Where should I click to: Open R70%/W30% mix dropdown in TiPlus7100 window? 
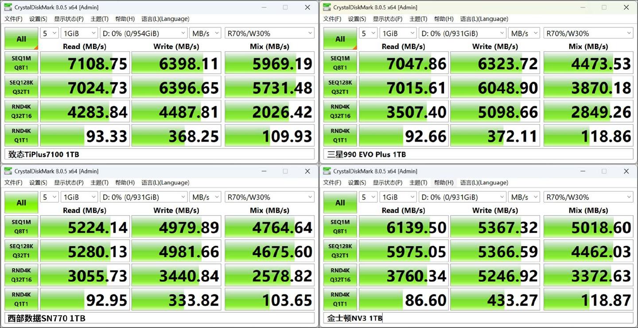click(269, 33)
